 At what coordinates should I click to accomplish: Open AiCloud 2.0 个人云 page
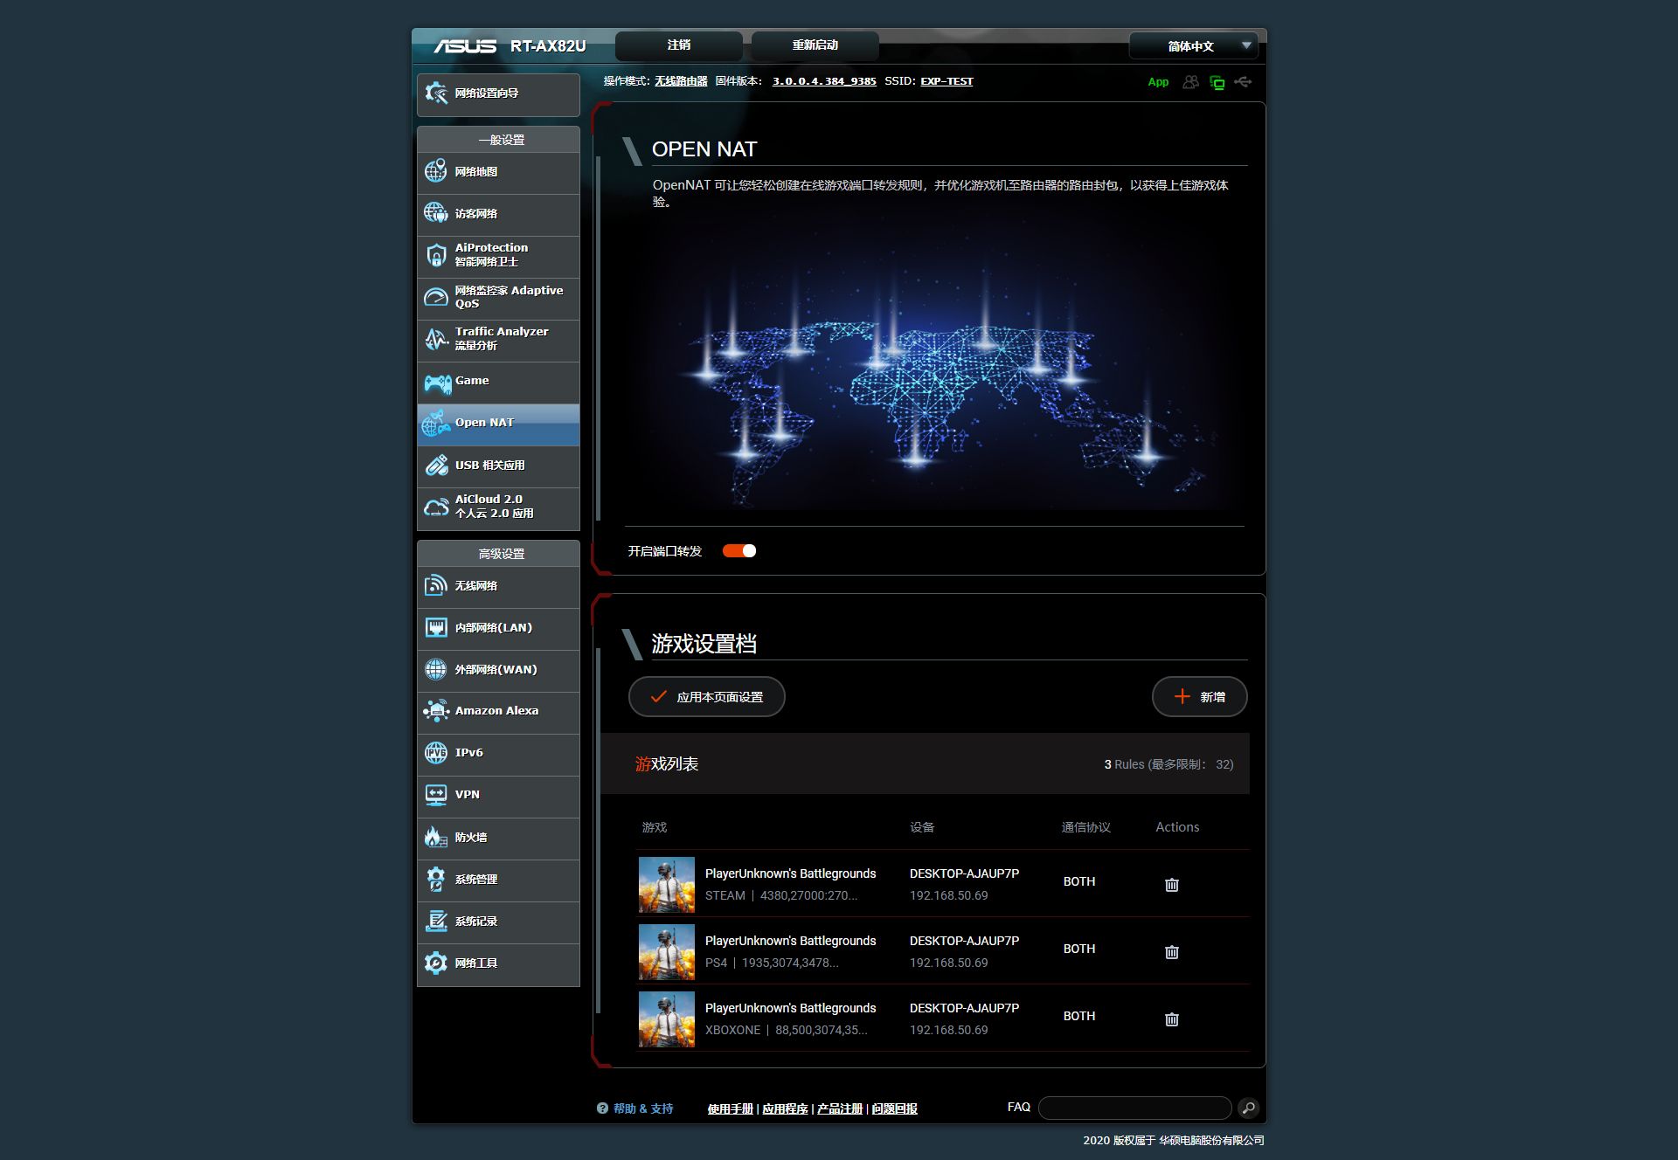[x=498, y=507]
